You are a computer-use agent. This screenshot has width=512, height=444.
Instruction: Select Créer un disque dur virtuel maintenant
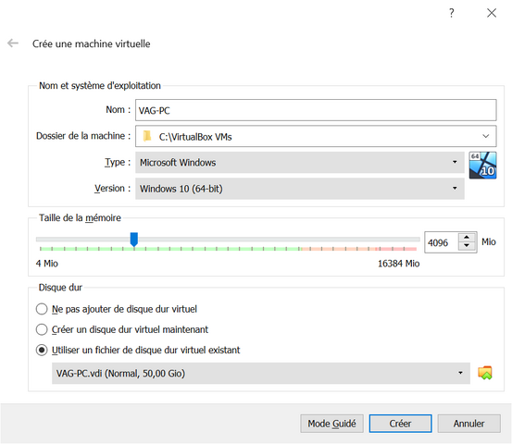[42, 329]
